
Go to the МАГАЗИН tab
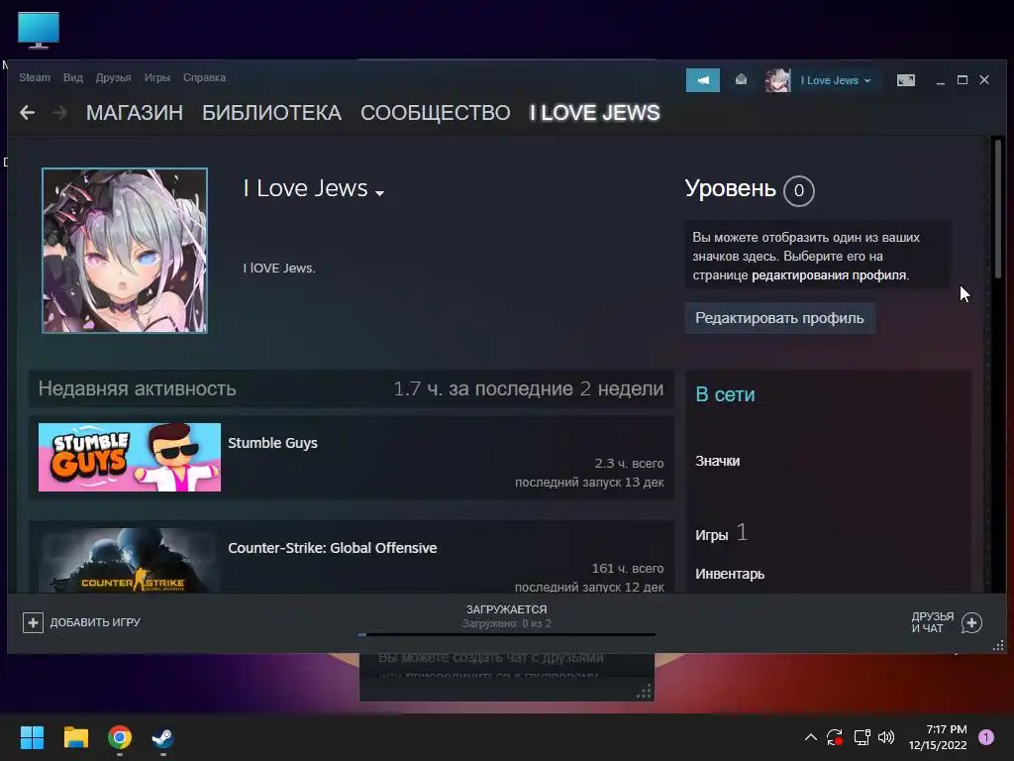point(135,113)
